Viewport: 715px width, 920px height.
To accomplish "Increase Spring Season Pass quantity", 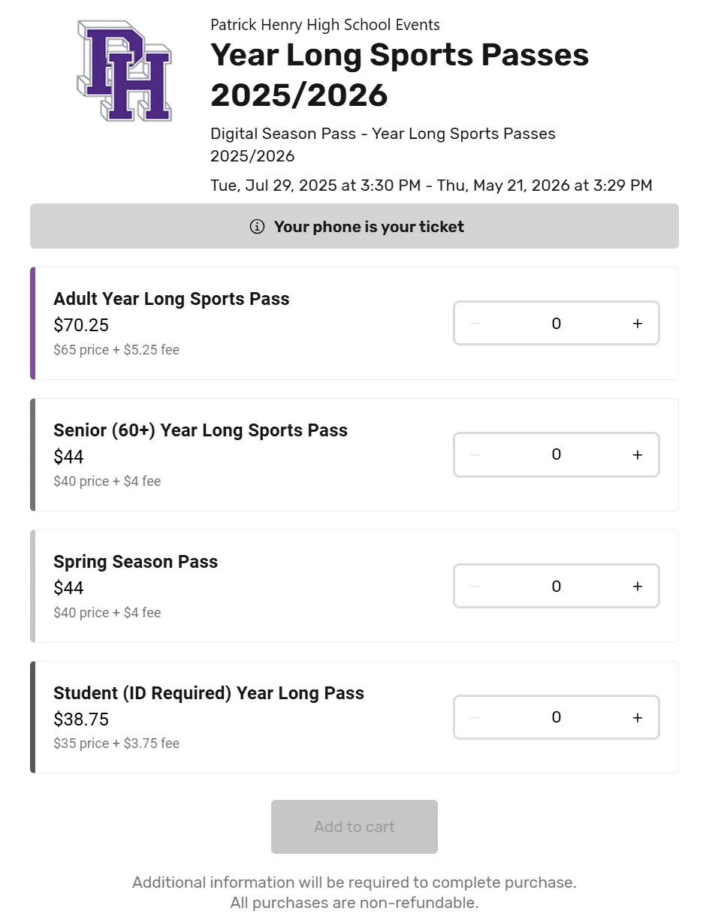I will click(638, 587).
